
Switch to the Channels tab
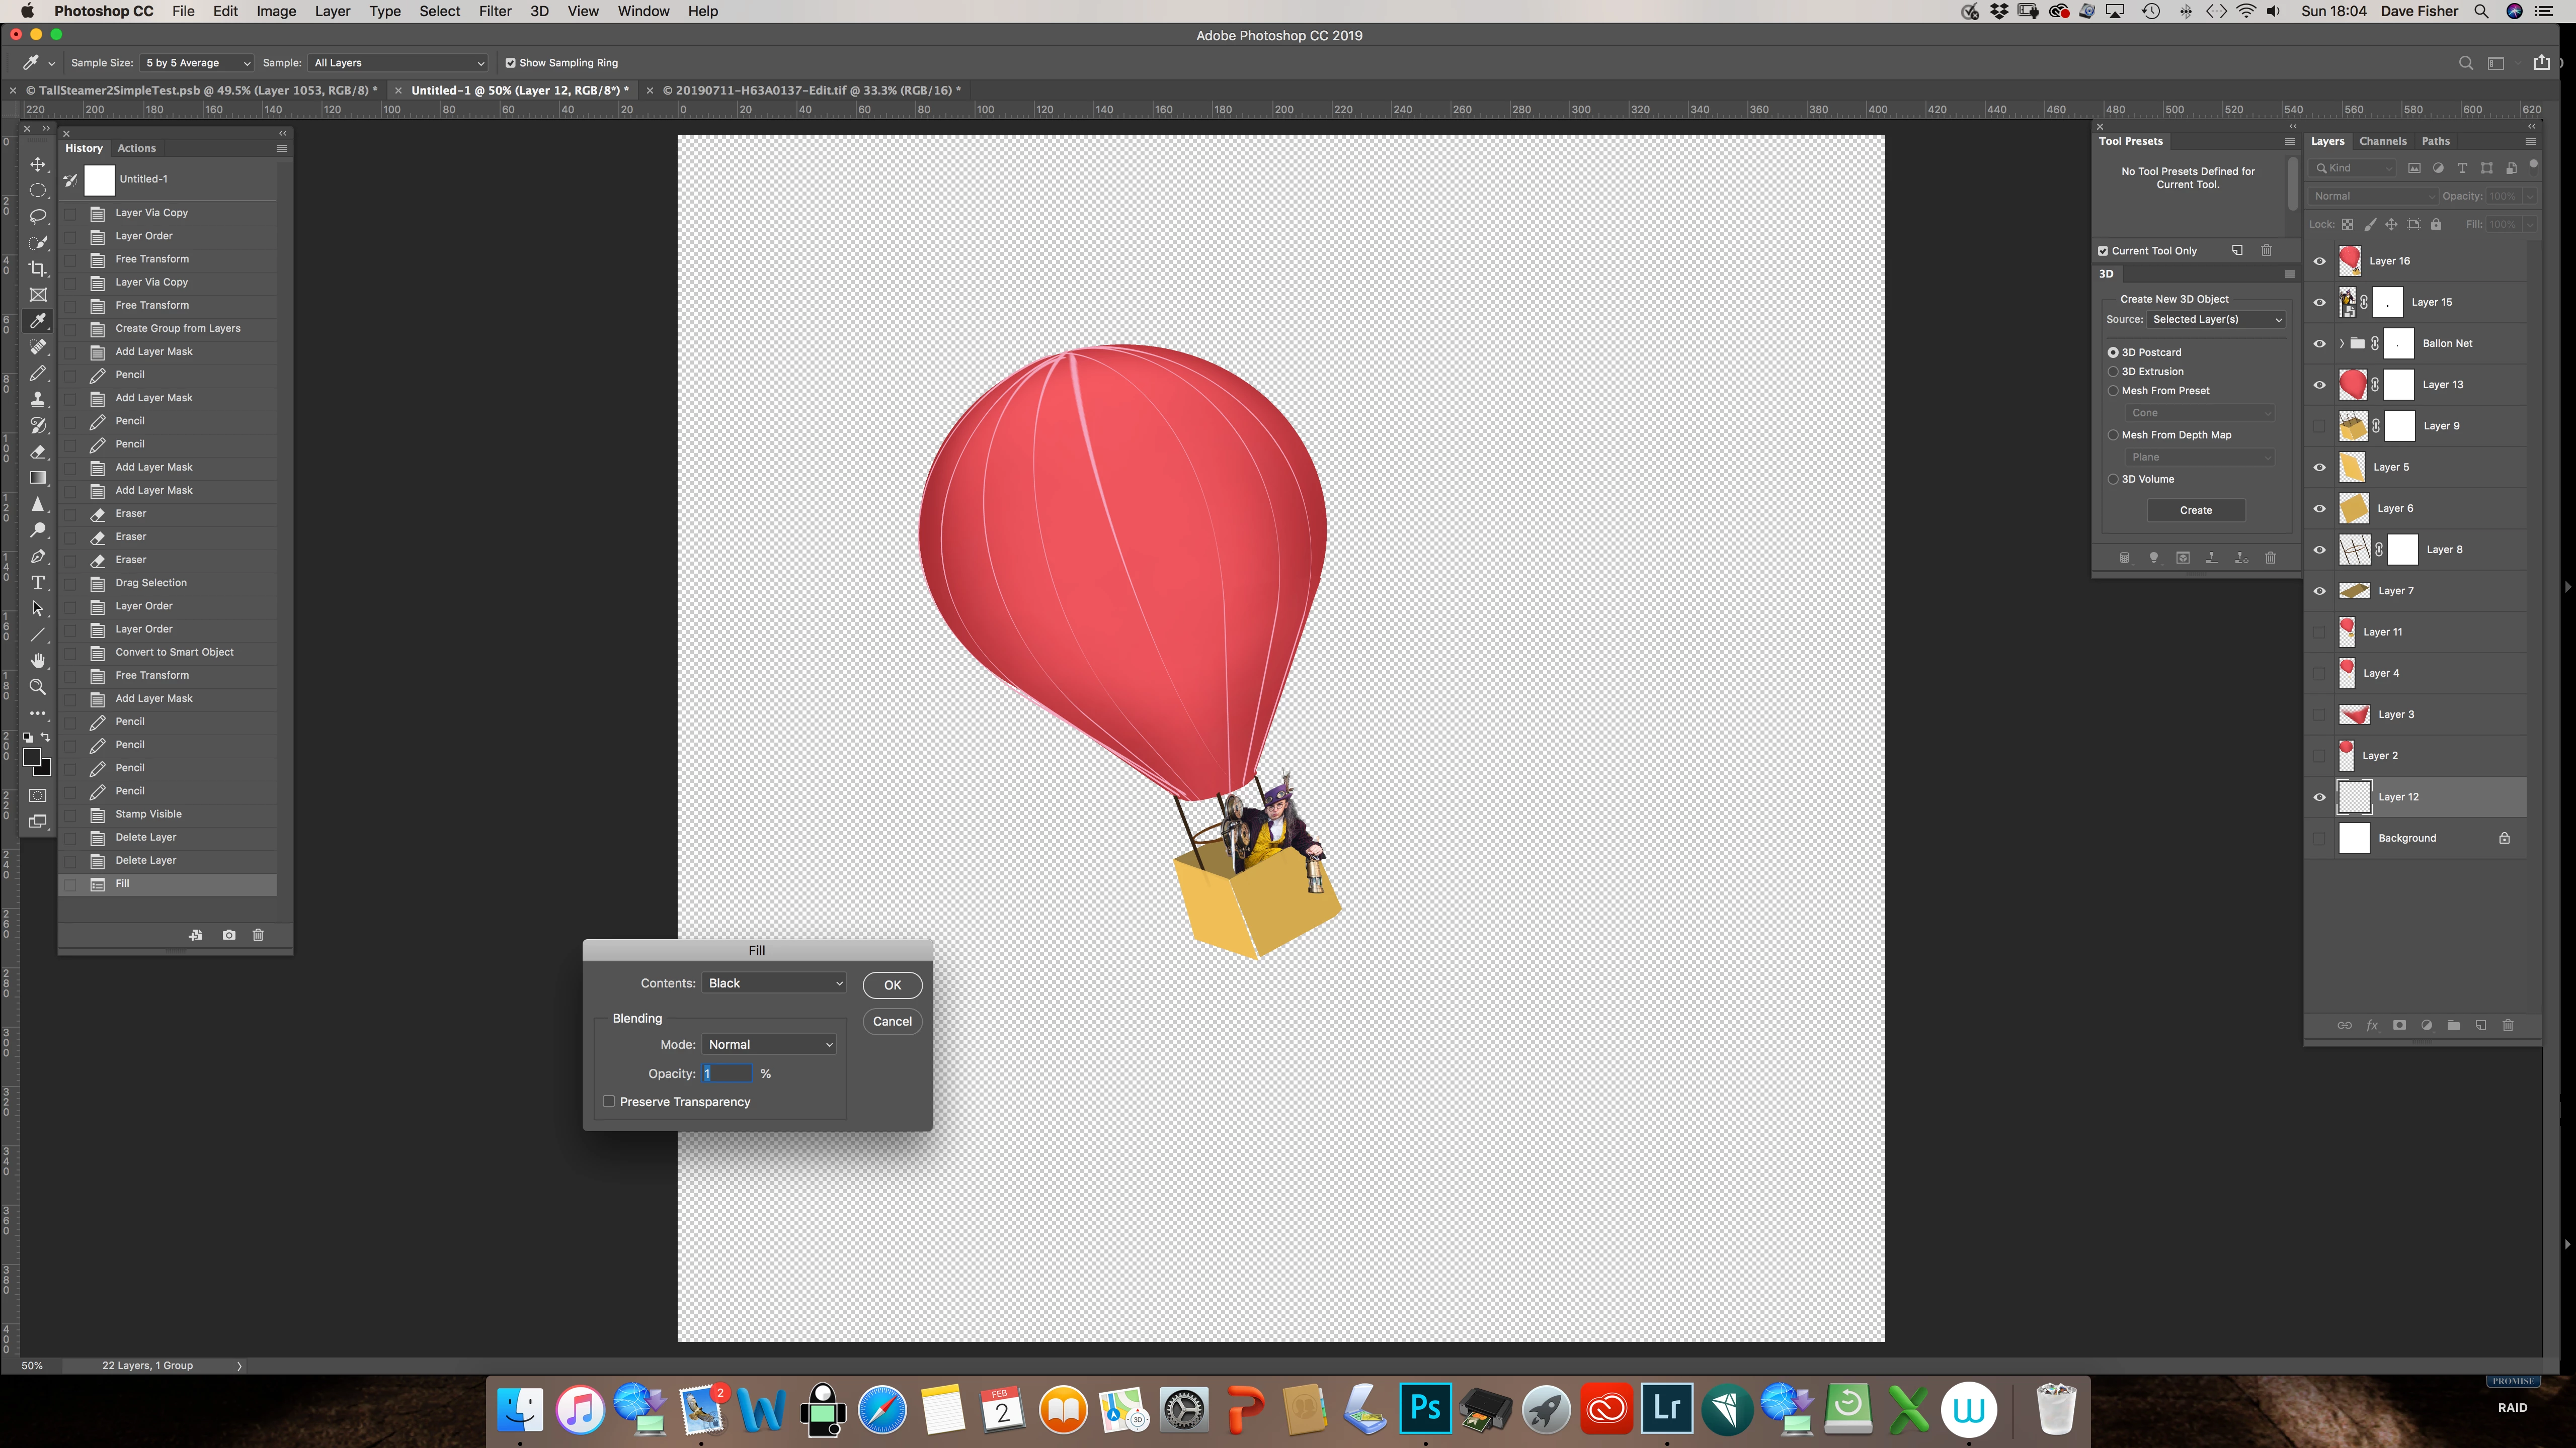click(x=2382, y=141)
